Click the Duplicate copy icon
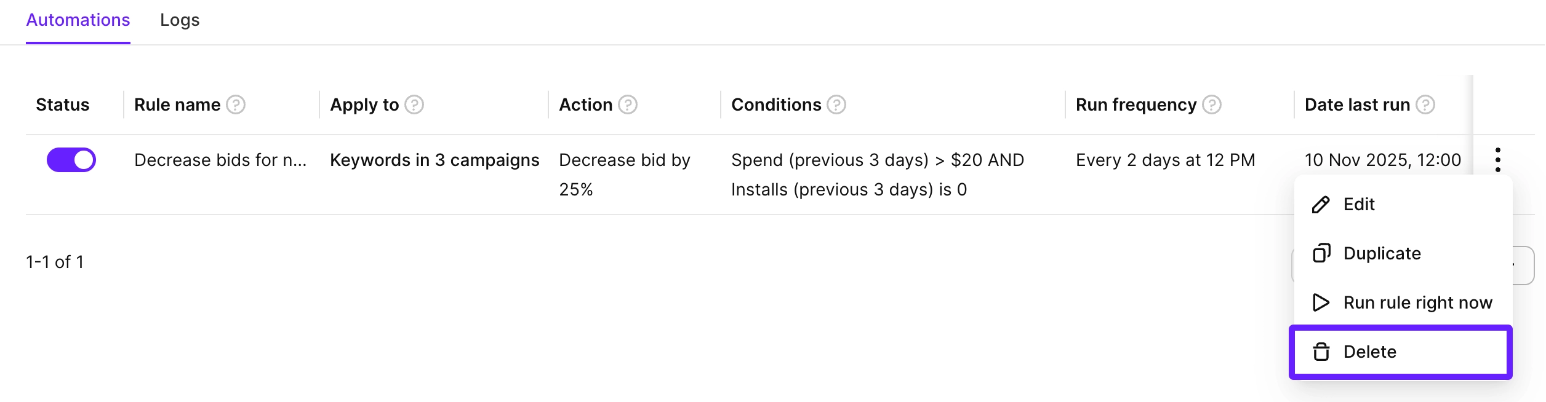This screenshot has height=402, width=1546. pos(1321,254)
